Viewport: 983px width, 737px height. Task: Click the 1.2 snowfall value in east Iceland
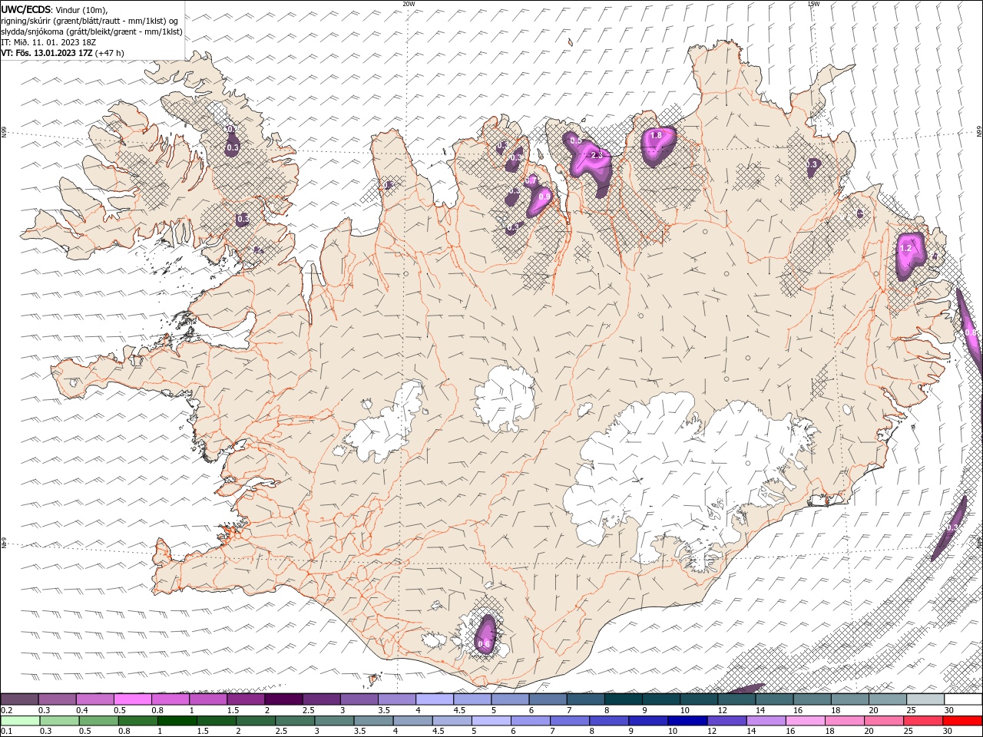tap(905, 248)
